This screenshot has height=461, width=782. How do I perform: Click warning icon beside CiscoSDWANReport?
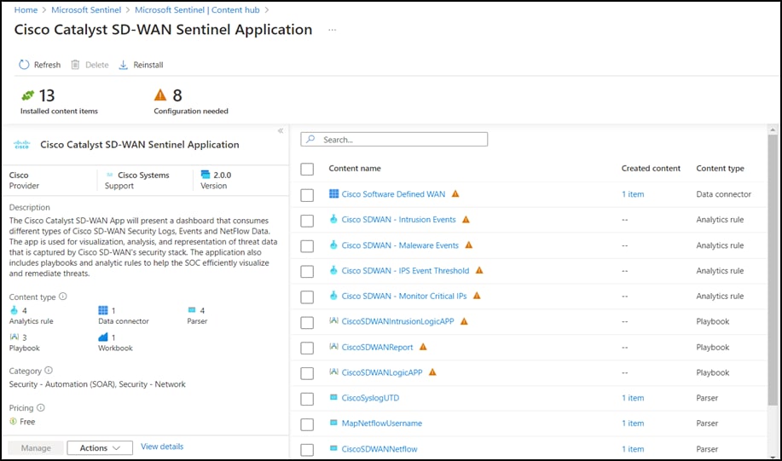click(424, 347)
